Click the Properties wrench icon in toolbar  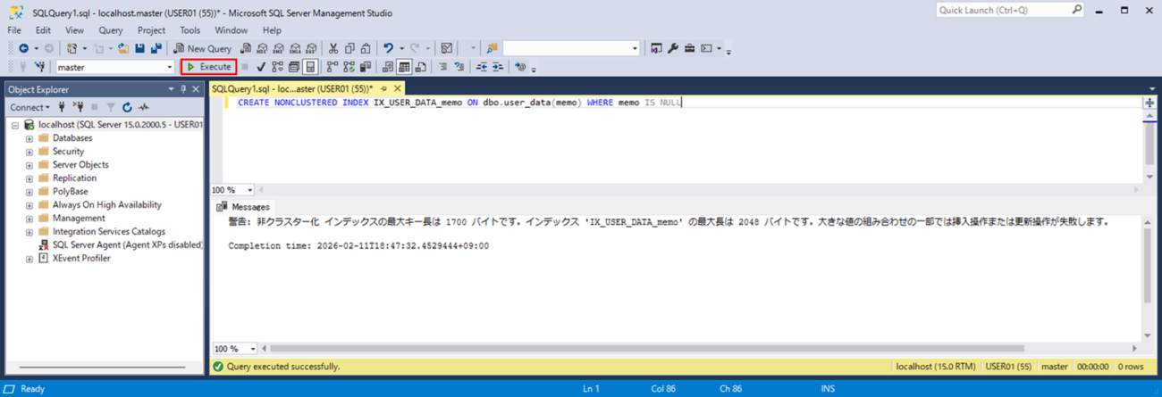click(673, 48)
